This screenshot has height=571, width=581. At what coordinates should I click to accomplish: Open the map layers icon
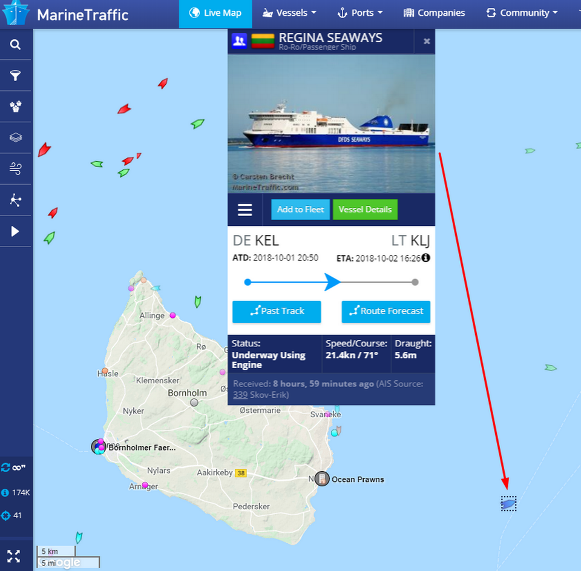point(15,137)
